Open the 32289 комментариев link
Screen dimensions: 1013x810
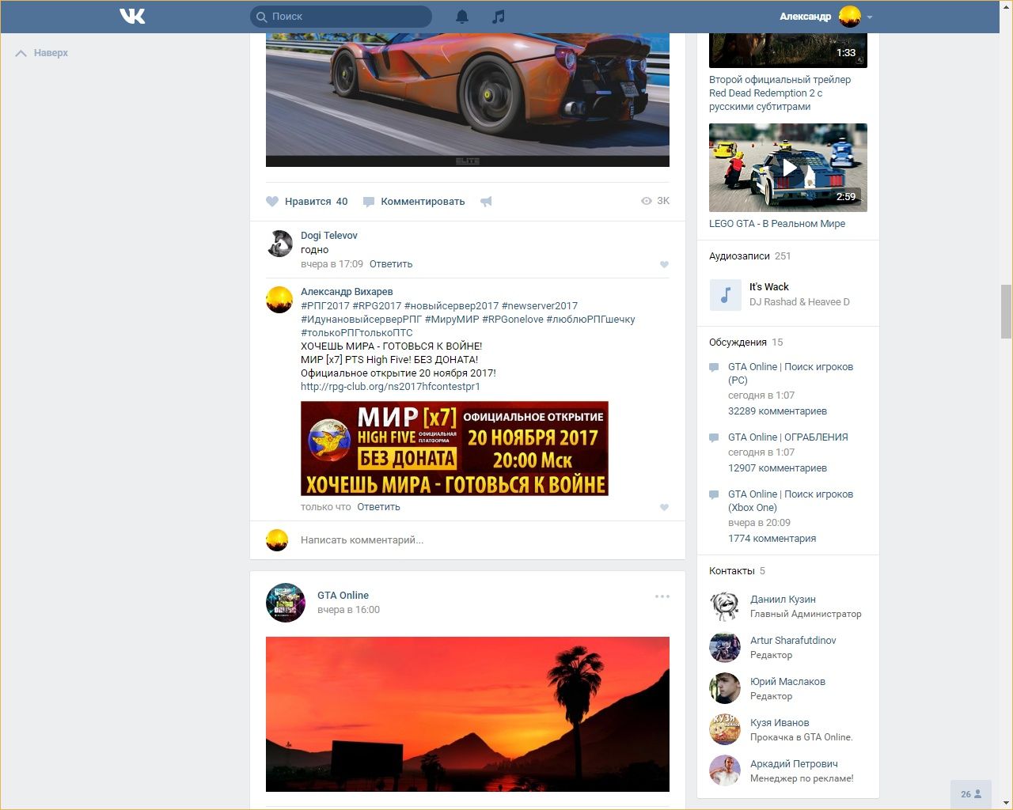[x=777, y=411]
